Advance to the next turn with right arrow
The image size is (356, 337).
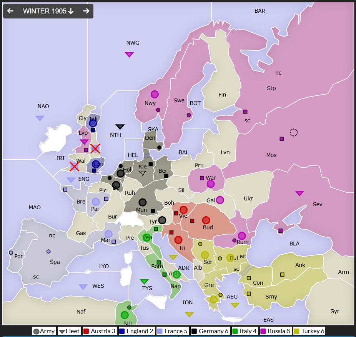point(86,11)
